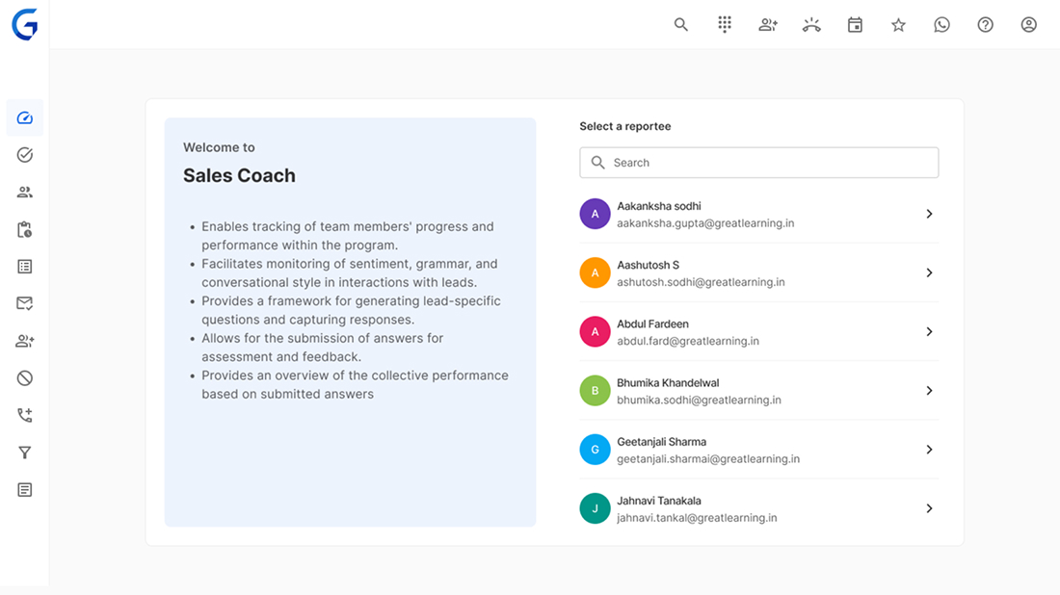This screenshot has height=595, width=1060.
Task: Open the dialpad grid icon
Action: click(x=725, y=25)
